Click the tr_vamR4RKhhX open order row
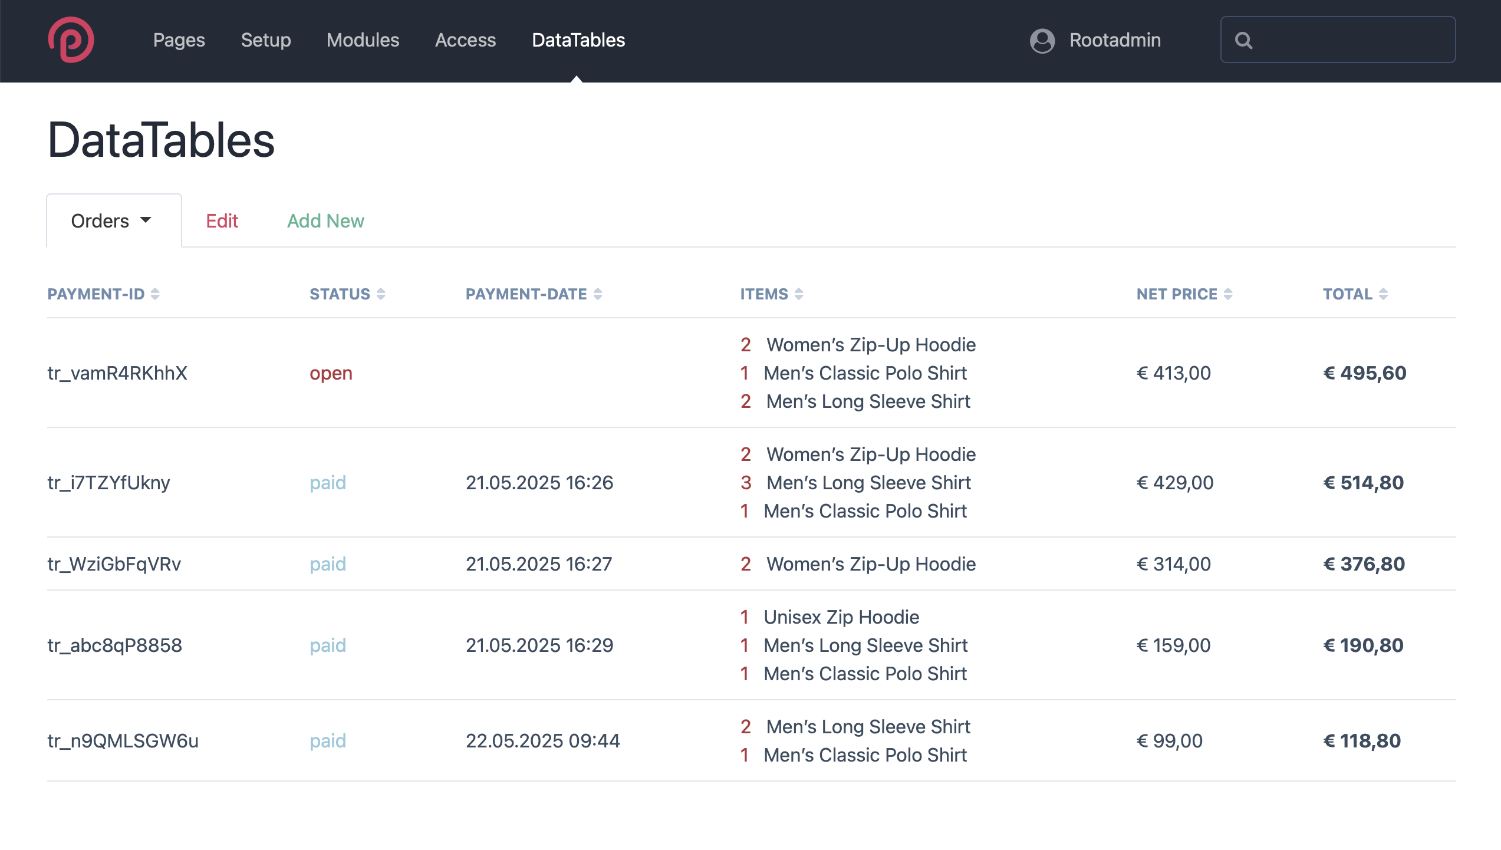 click(117, 373)
